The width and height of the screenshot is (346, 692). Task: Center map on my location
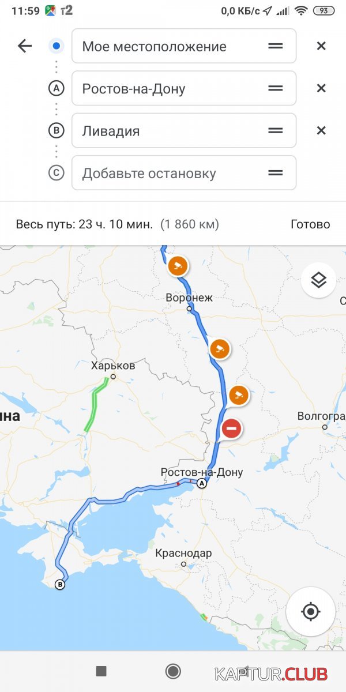click(310, 611)
